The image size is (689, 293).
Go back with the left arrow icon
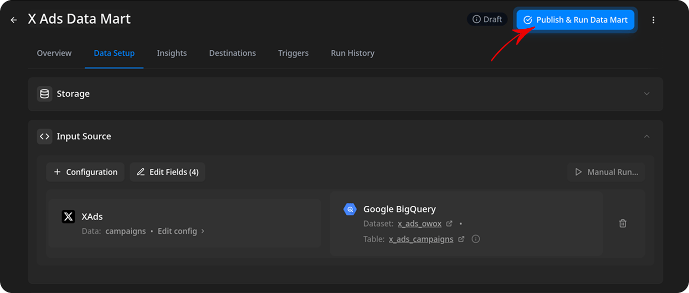point(14,20)
